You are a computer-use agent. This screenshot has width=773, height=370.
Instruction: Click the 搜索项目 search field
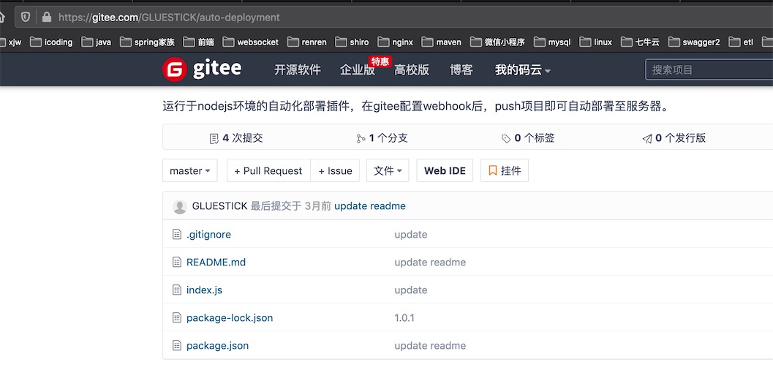(x=708, y=70)
